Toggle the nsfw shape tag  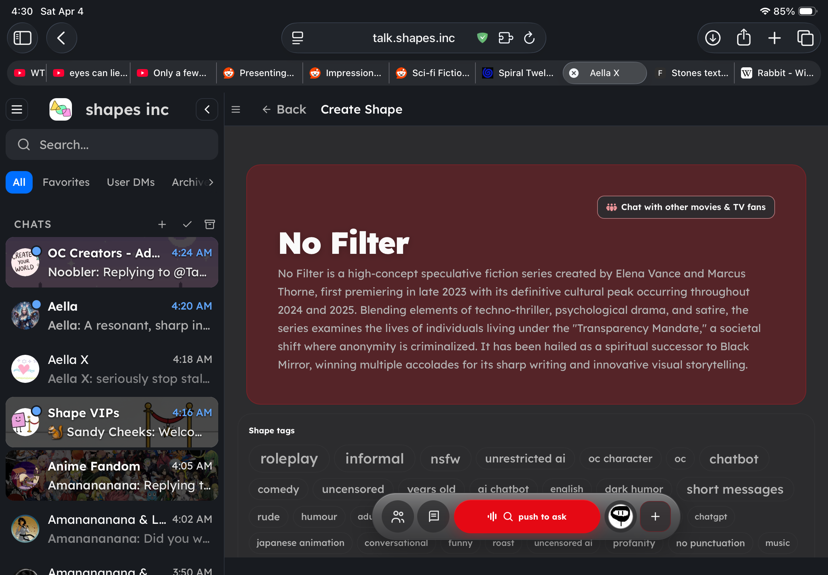pyautogui.click(x=445, y=459)
